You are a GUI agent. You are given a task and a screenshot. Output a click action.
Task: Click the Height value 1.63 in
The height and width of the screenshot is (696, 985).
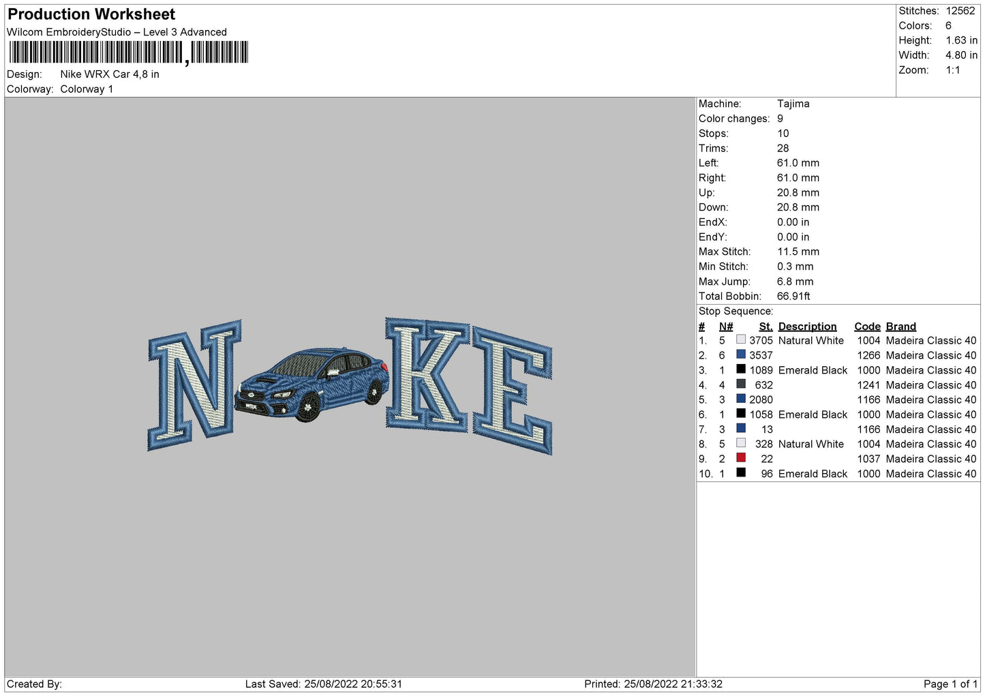961,40
